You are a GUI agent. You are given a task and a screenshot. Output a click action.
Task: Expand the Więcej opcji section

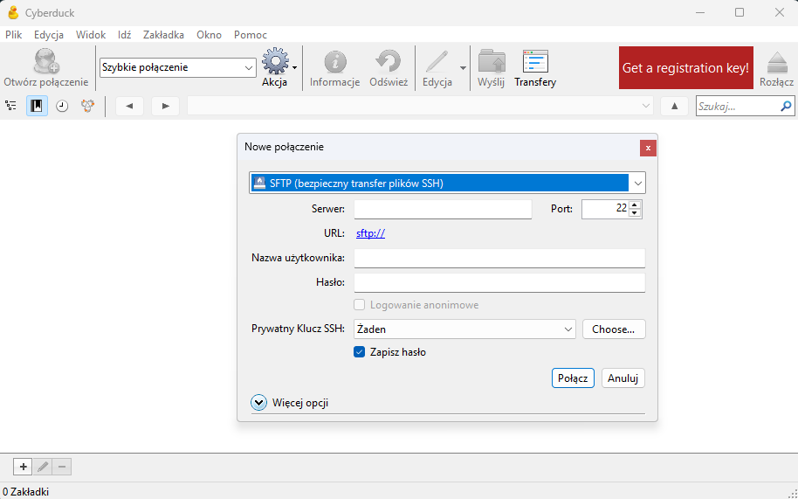coord(258,403)
